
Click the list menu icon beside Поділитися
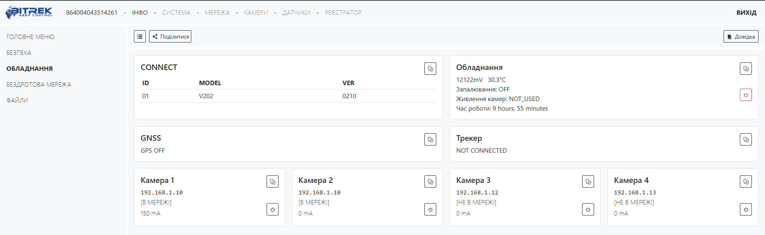(139, 37)
